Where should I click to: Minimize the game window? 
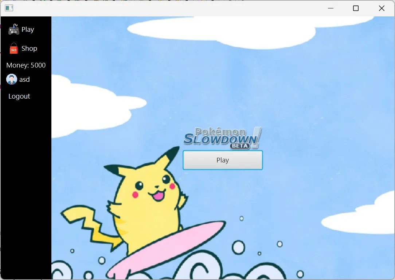click(x=331, y=8)
